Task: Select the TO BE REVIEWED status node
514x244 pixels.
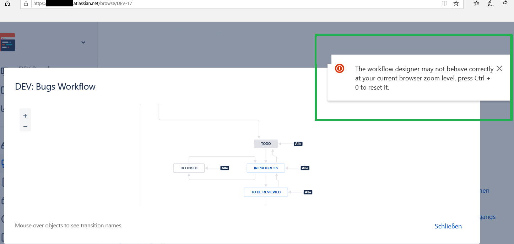Action: coord(266,192)
